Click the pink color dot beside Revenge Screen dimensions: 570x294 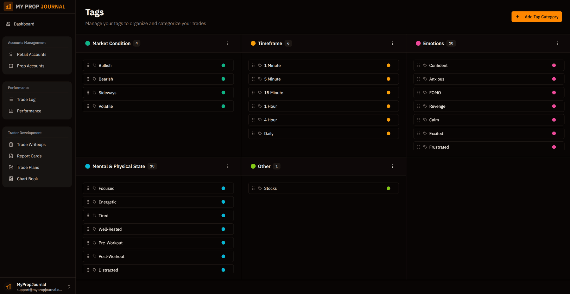(x=554, y=106)
